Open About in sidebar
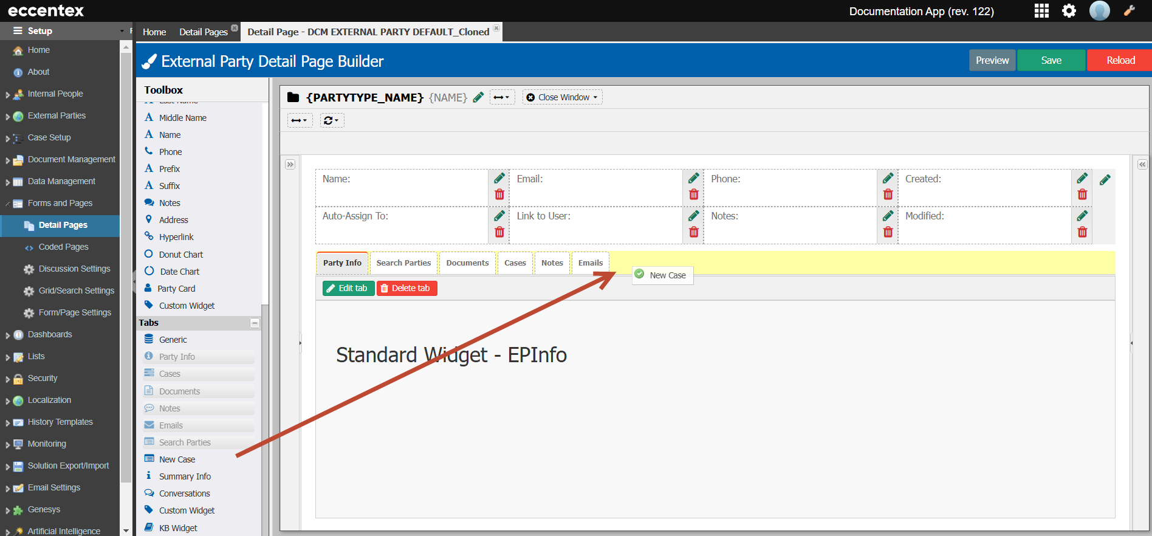The height and width of the screenshot is (536, 1152). pyautogui.click(x=38, y=72)
